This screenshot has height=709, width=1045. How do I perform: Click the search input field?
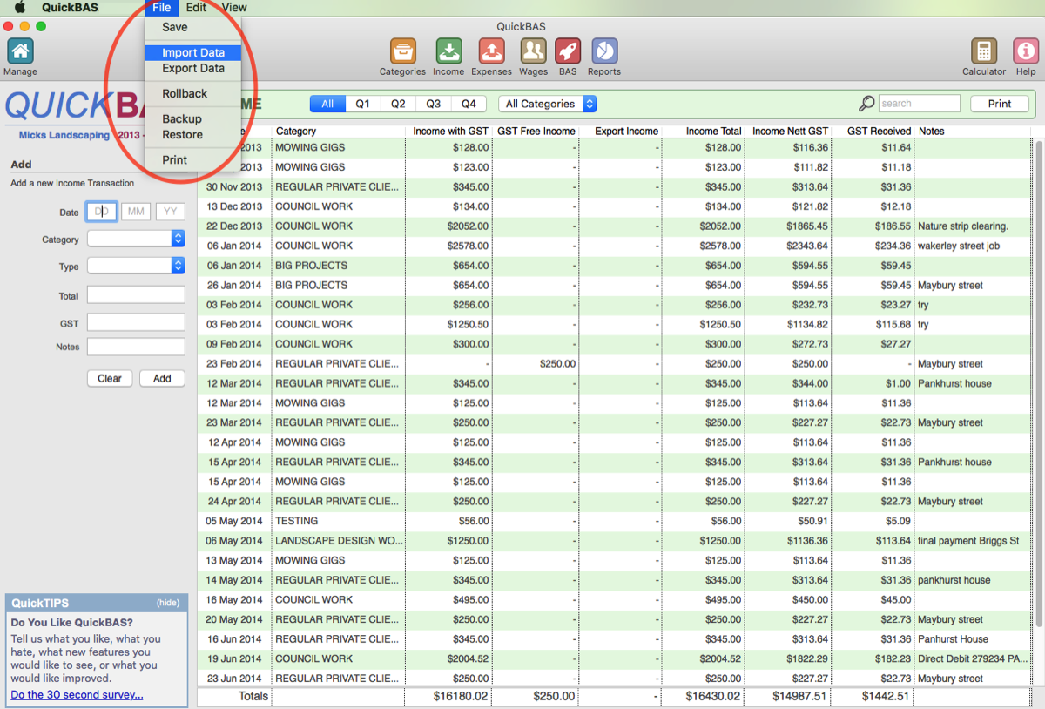pyautogui.click(x=919, y=104)
